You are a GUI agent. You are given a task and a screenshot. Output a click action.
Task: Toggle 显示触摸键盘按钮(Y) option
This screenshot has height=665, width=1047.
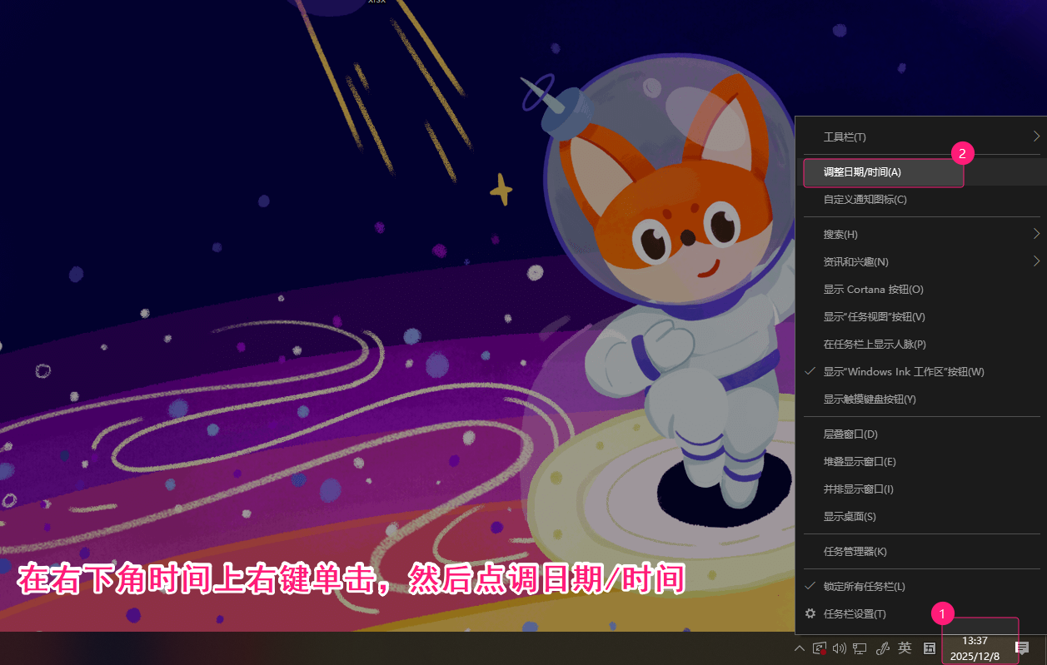[920, 399]
